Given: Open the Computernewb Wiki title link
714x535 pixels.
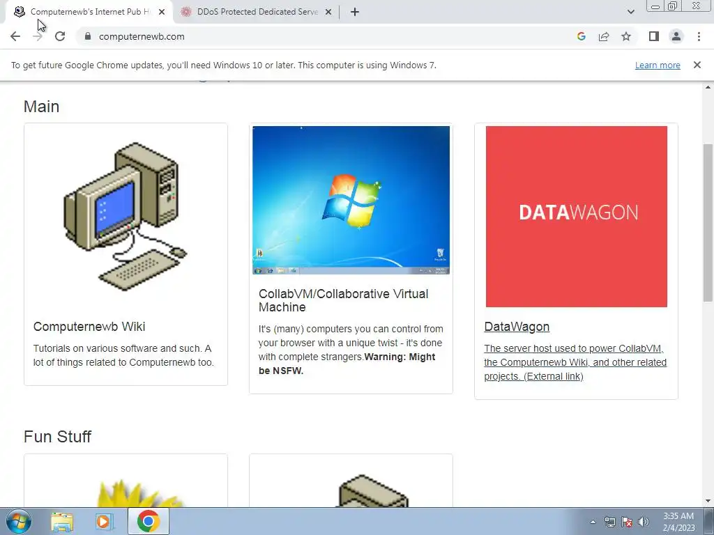Looking at the screenshot, I should click(x=89, y=327).
